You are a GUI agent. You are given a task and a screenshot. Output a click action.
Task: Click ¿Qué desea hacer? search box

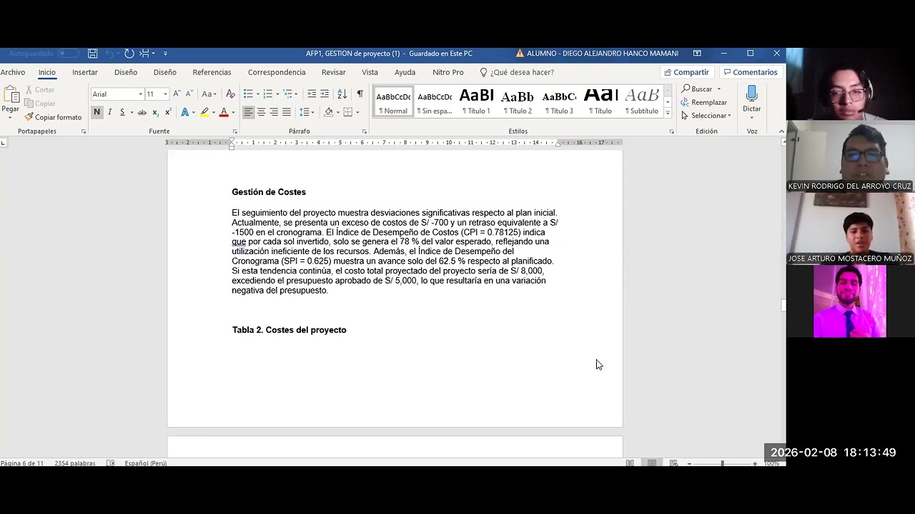[x=517, y=72]
